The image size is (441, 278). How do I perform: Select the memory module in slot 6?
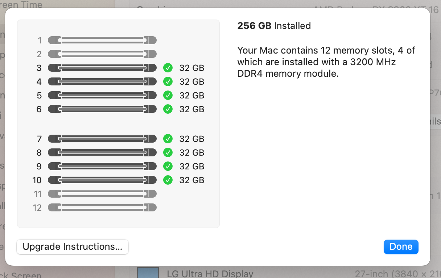[x=102, y=109]
